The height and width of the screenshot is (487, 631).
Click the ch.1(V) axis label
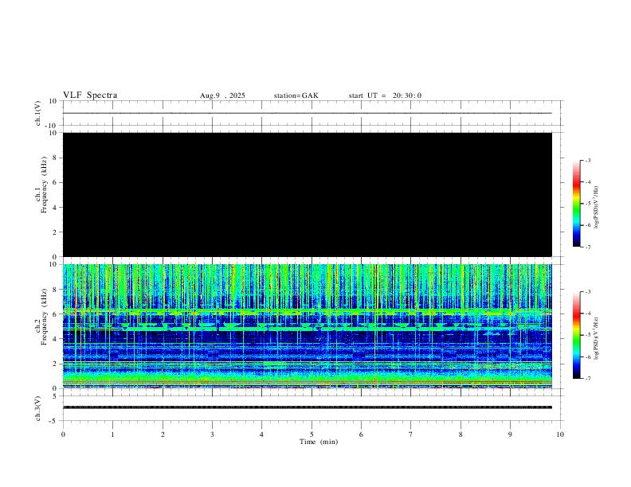click(37, 113)
